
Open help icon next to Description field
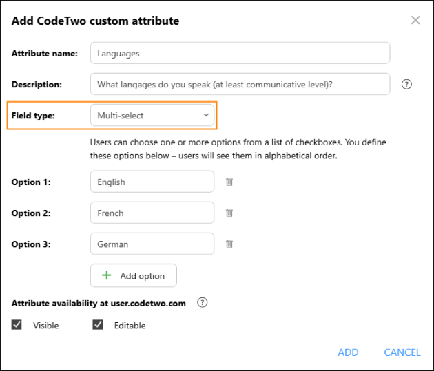coord(406,84)
